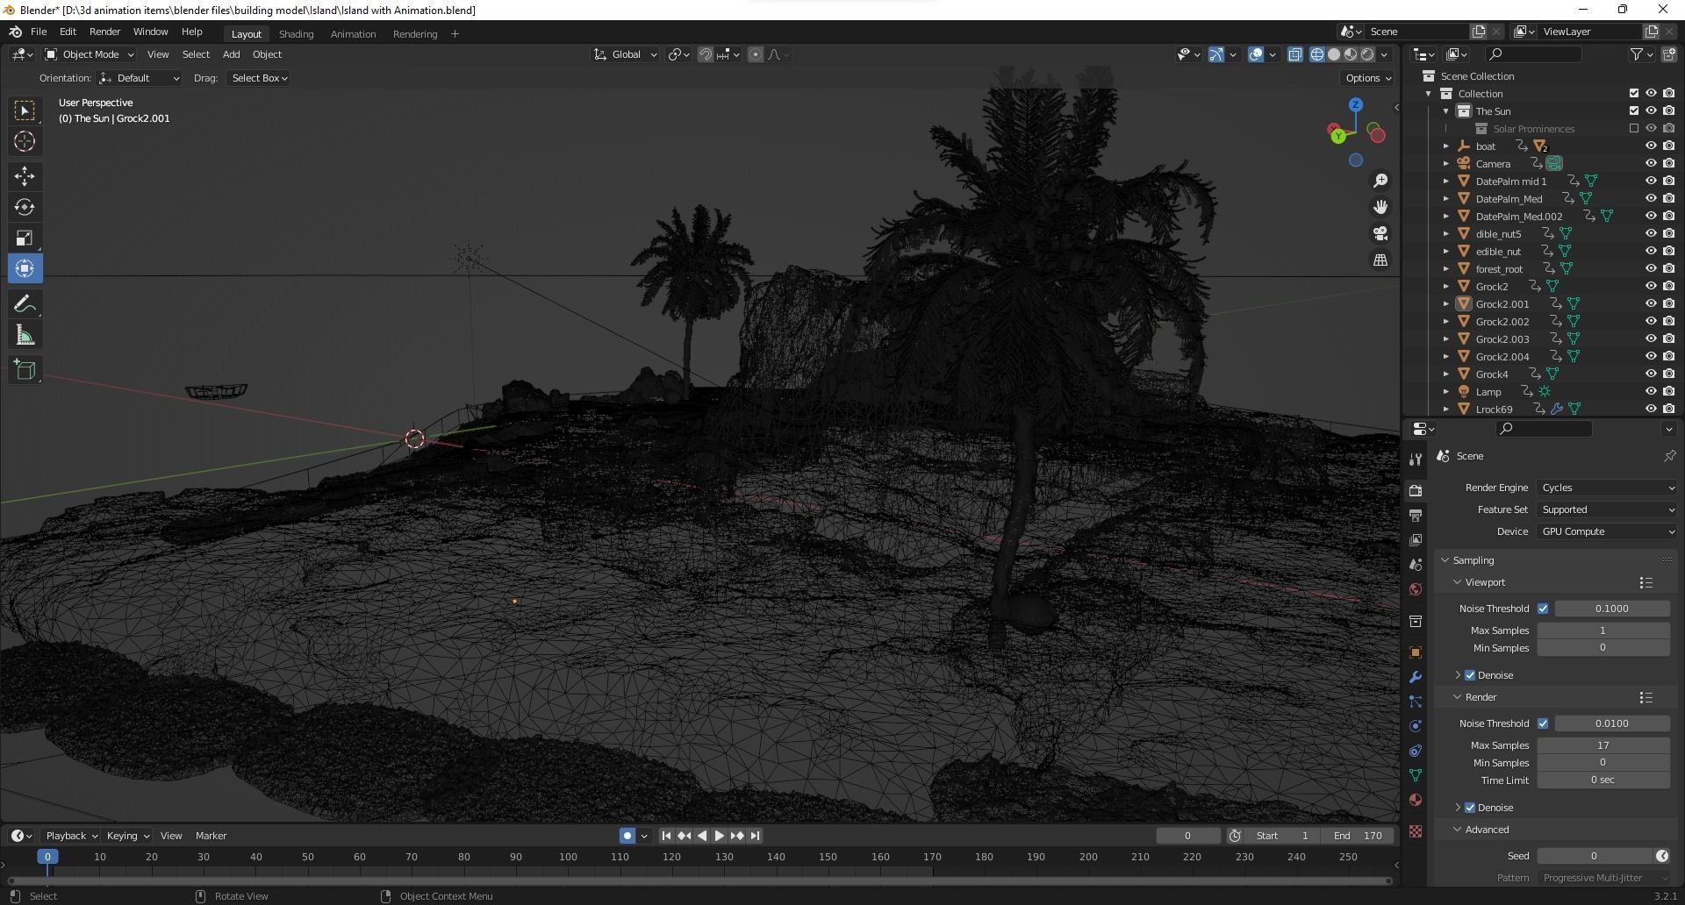Open the Physics properties tab
The image size is (1685, 905).
1415,726
